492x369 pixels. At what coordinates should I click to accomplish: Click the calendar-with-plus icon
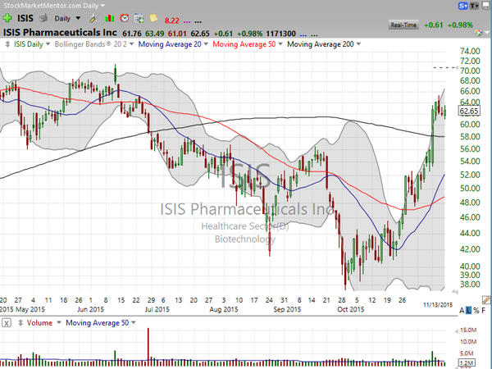139,19
